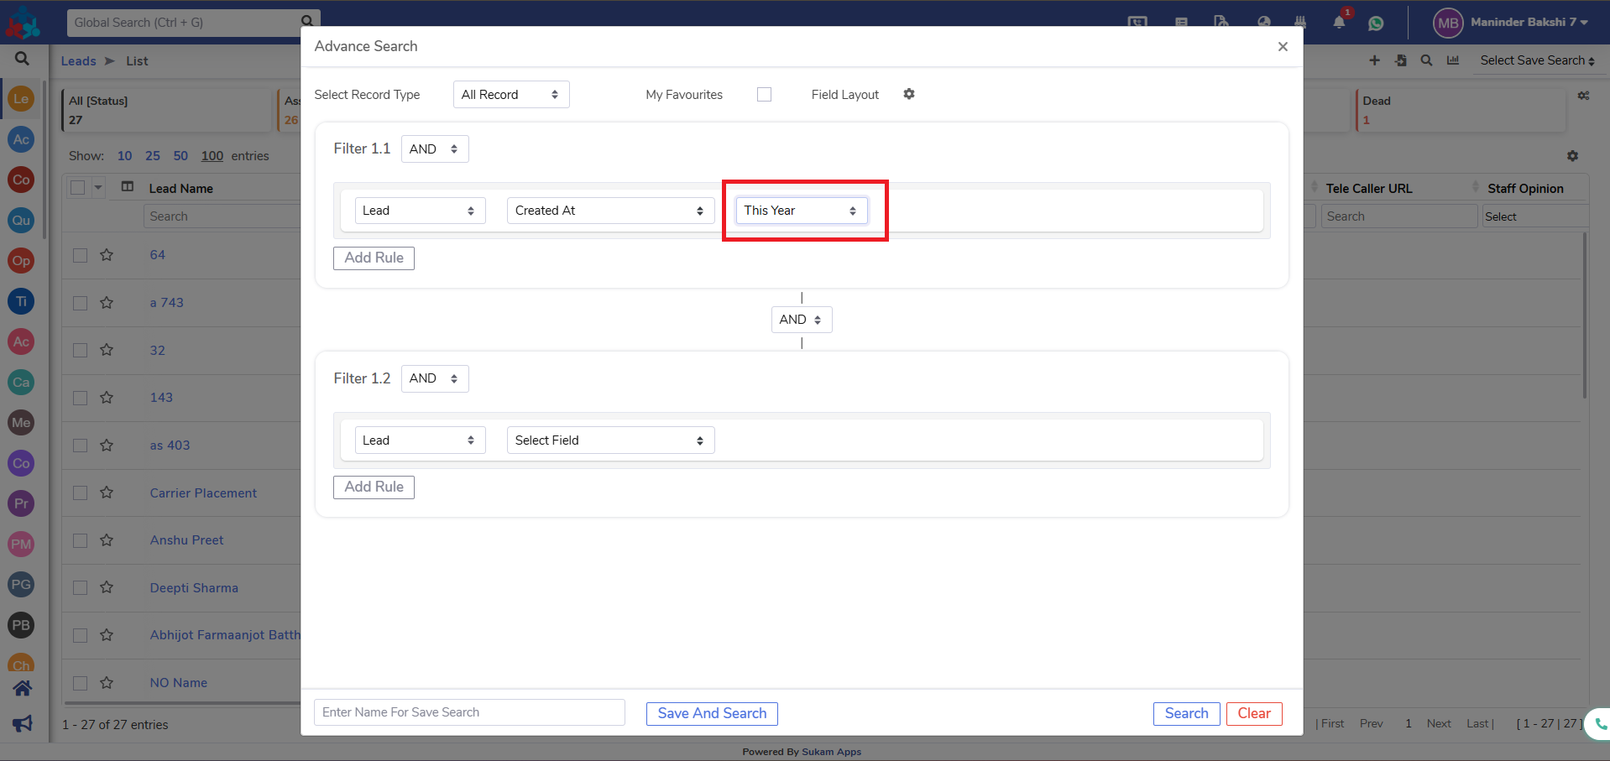Open the Field Layout gear settings
The image size is (1610, 761).
(909, 94)
